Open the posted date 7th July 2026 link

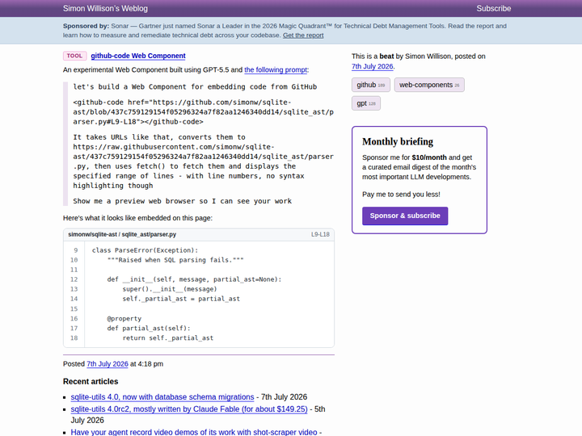(x=108, y=364)
